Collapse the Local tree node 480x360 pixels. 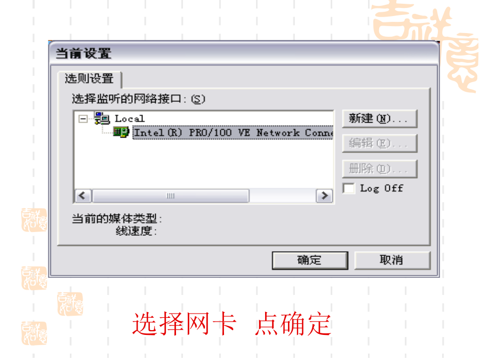point(83,118)
